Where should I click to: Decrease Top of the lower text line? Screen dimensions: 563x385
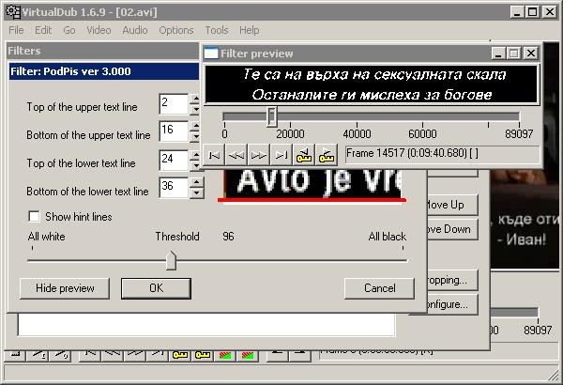point(196,165)
